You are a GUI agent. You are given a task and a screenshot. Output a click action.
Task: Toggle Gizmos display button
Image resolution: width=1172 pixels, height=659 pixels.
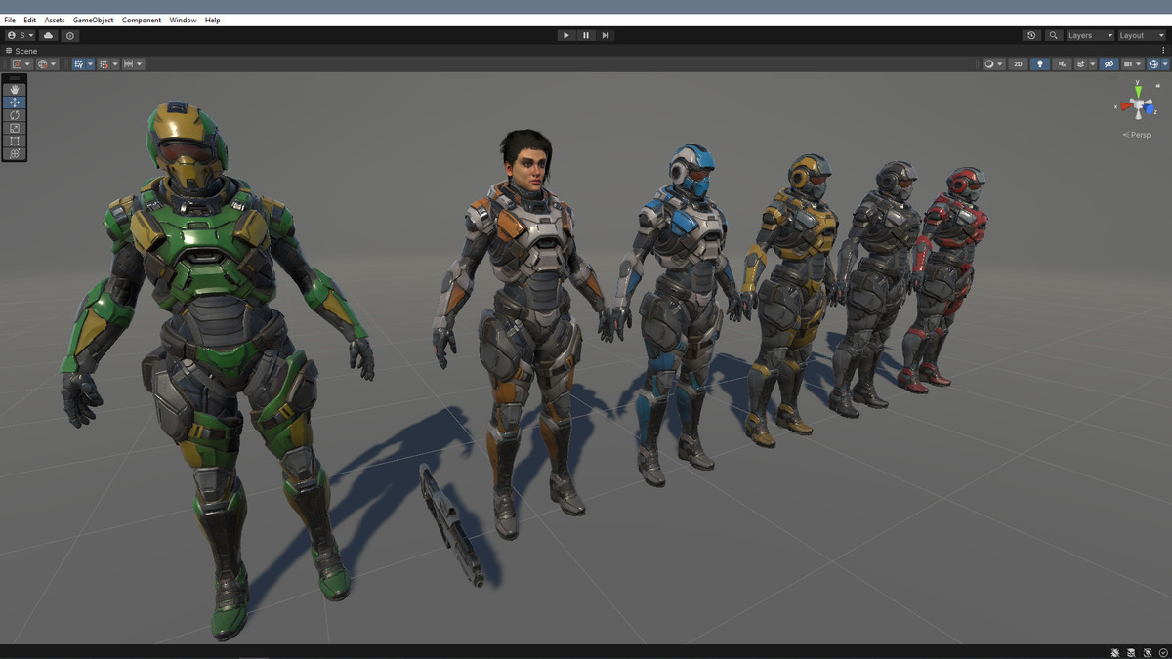click(1153, 64)
